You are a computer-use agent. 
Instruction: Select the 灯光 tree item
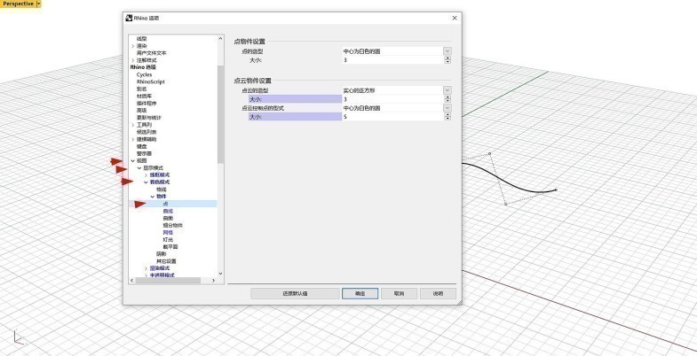point(168,239)
